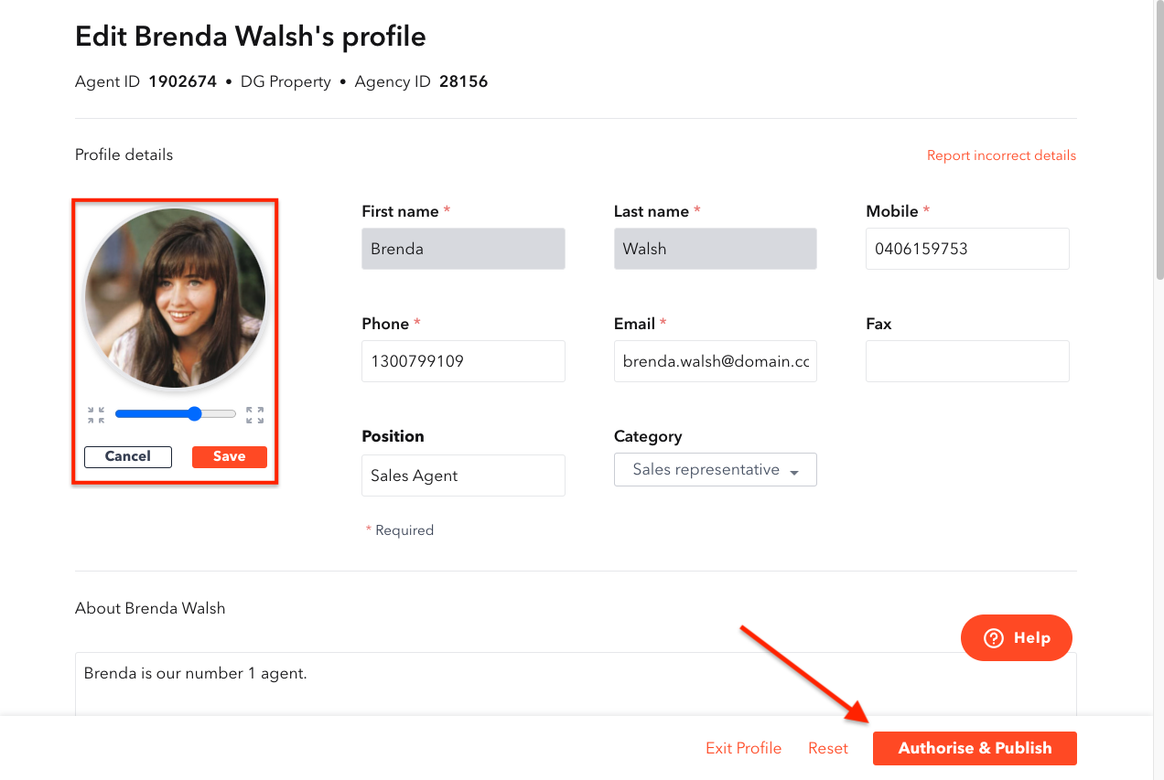Click the zoom-out shrink icon under photo
Image resolution: width=1164 pixels, height=780 pixels.
96,415
